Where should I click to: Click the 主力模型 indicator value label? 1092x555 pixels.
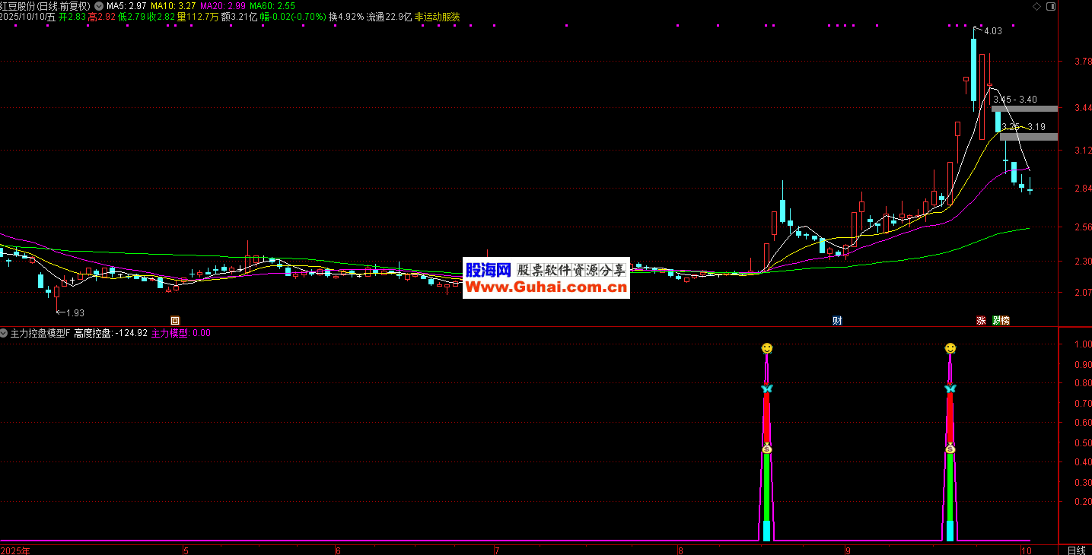(x=180, y=333)
